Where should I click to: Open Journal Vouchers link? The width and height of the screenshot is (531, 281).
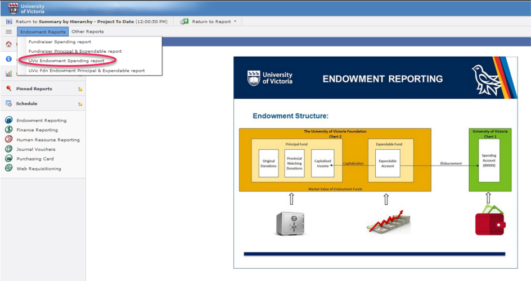click(35, 149)
